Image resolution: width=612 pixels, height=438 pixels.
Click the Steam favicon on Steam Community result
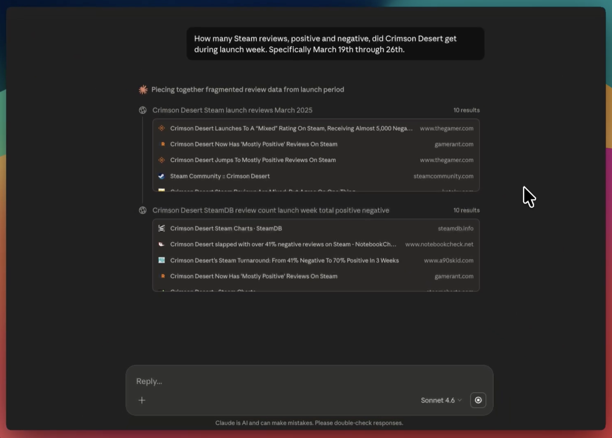pyautogui.click(x=162, y=176)
